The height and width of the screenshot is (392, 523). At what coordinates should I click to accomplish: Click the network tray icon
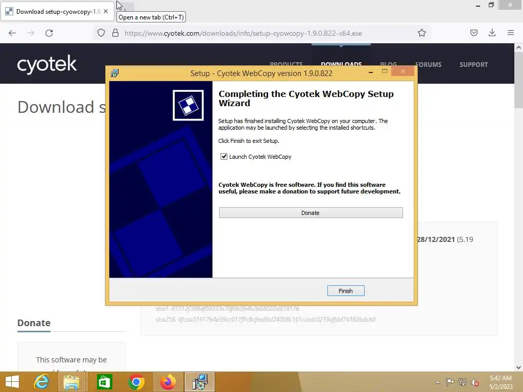click(x=463, y=382)
